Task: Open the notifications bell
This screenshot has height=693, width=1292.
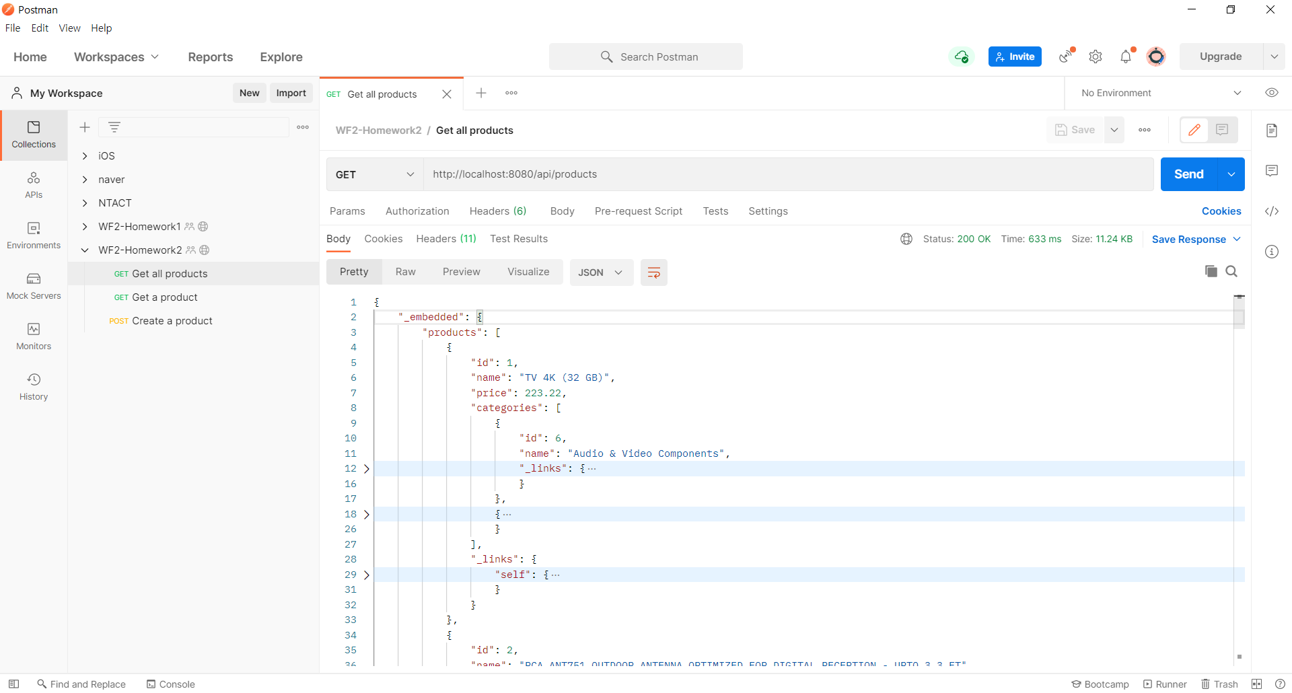Action: pos(1126,57)
